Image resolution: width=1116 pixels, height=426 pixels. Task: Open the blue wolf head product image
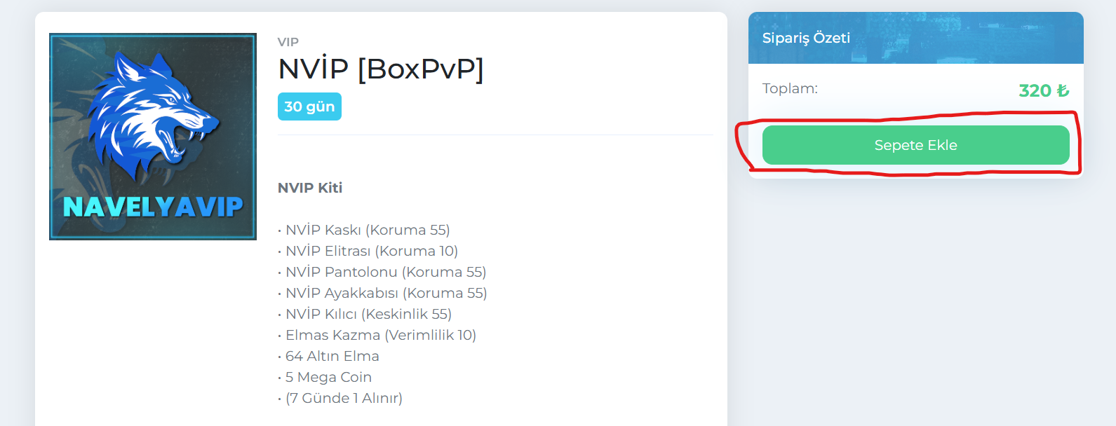tap(153, 137)
